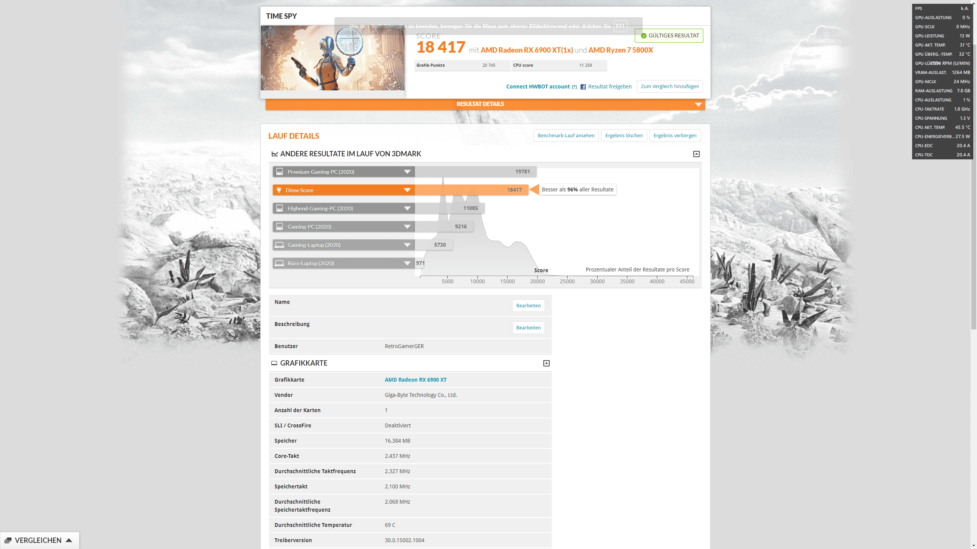Click the RetroGamerGER user name
Viewport: 977px width, 549px height.
pos(404,347)
